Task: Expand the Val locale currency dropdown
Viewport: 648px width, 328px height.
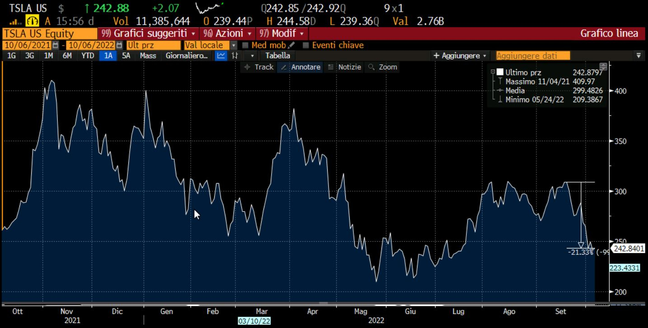Action: pyautogui.click(x=234, y=45)
